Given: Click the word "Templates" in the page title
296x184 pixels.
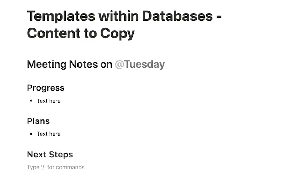Looking at the screenshot, I should (x=61, y=17).
